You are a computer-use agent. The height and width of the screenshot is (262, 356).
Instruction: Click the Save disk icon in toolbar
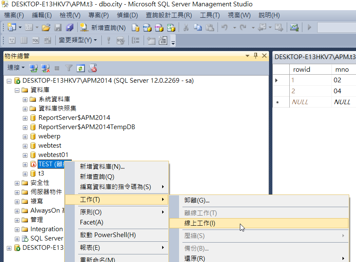(x=58, y=28)
